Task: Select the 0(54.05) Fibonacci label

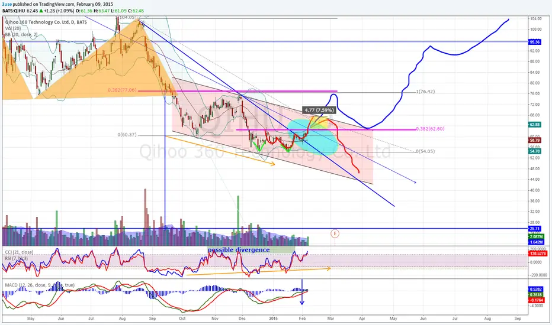Action: pyautogui.click(x=425, y=151)
